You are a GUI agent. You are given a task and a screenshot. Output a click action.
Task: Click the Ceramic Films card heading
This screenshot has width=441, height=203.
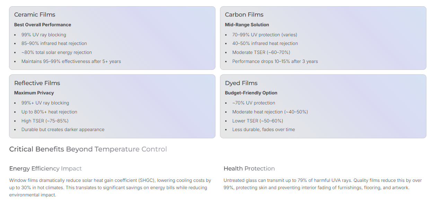(35, 15)
